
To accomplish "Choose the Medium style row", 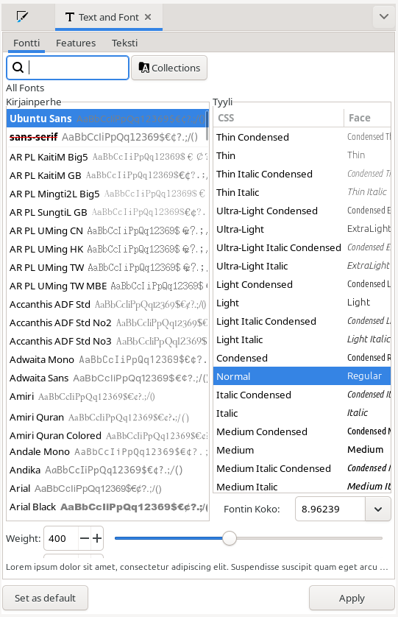I will [x=302, y=450].
